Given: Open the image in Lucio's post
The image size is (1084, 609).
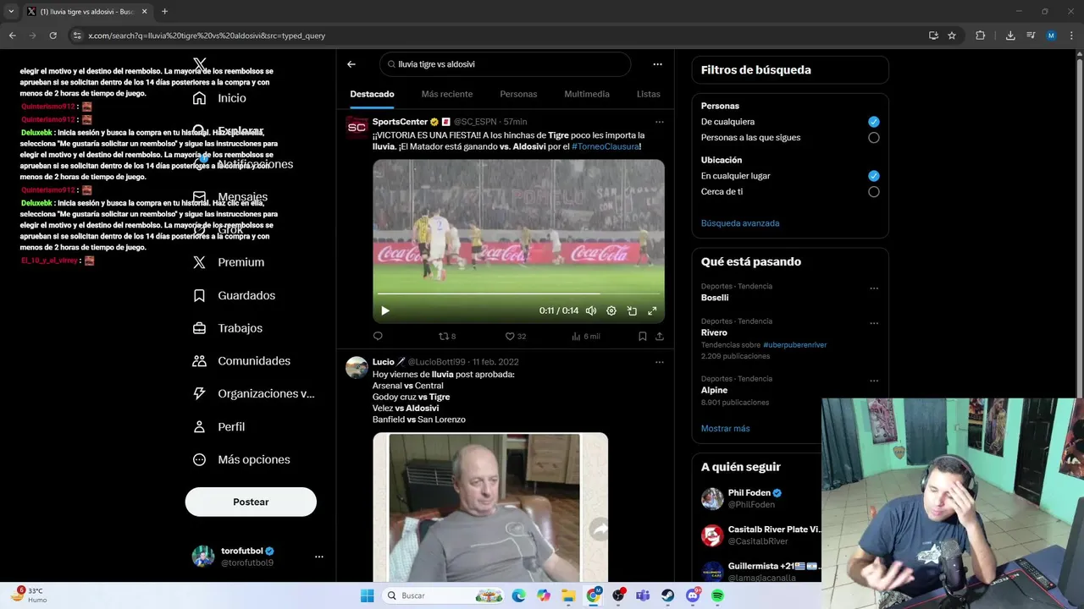Looking at the screenshot, I should coord(490,507).
